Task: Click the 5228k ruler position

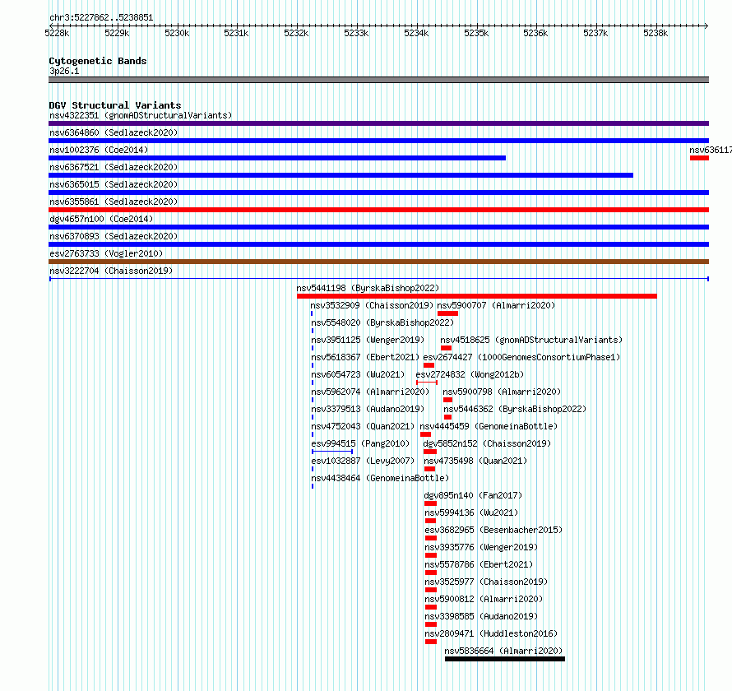Action: [x=57, y=33]
